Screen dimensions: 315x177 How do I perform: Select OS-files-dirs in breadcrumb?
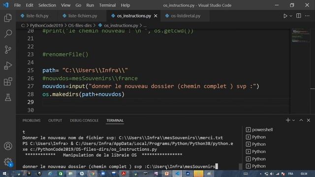coord(80,26)
